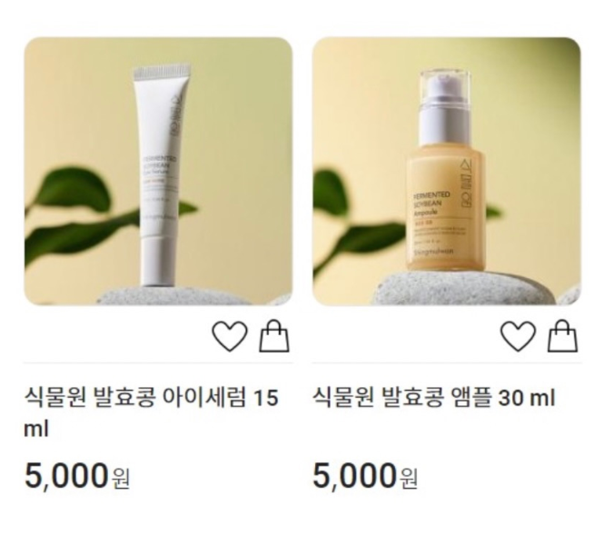Viewport: 594px width, 556px height.
Task: Click the 5,000원 price under the eye serum
Action: point(77,476)
